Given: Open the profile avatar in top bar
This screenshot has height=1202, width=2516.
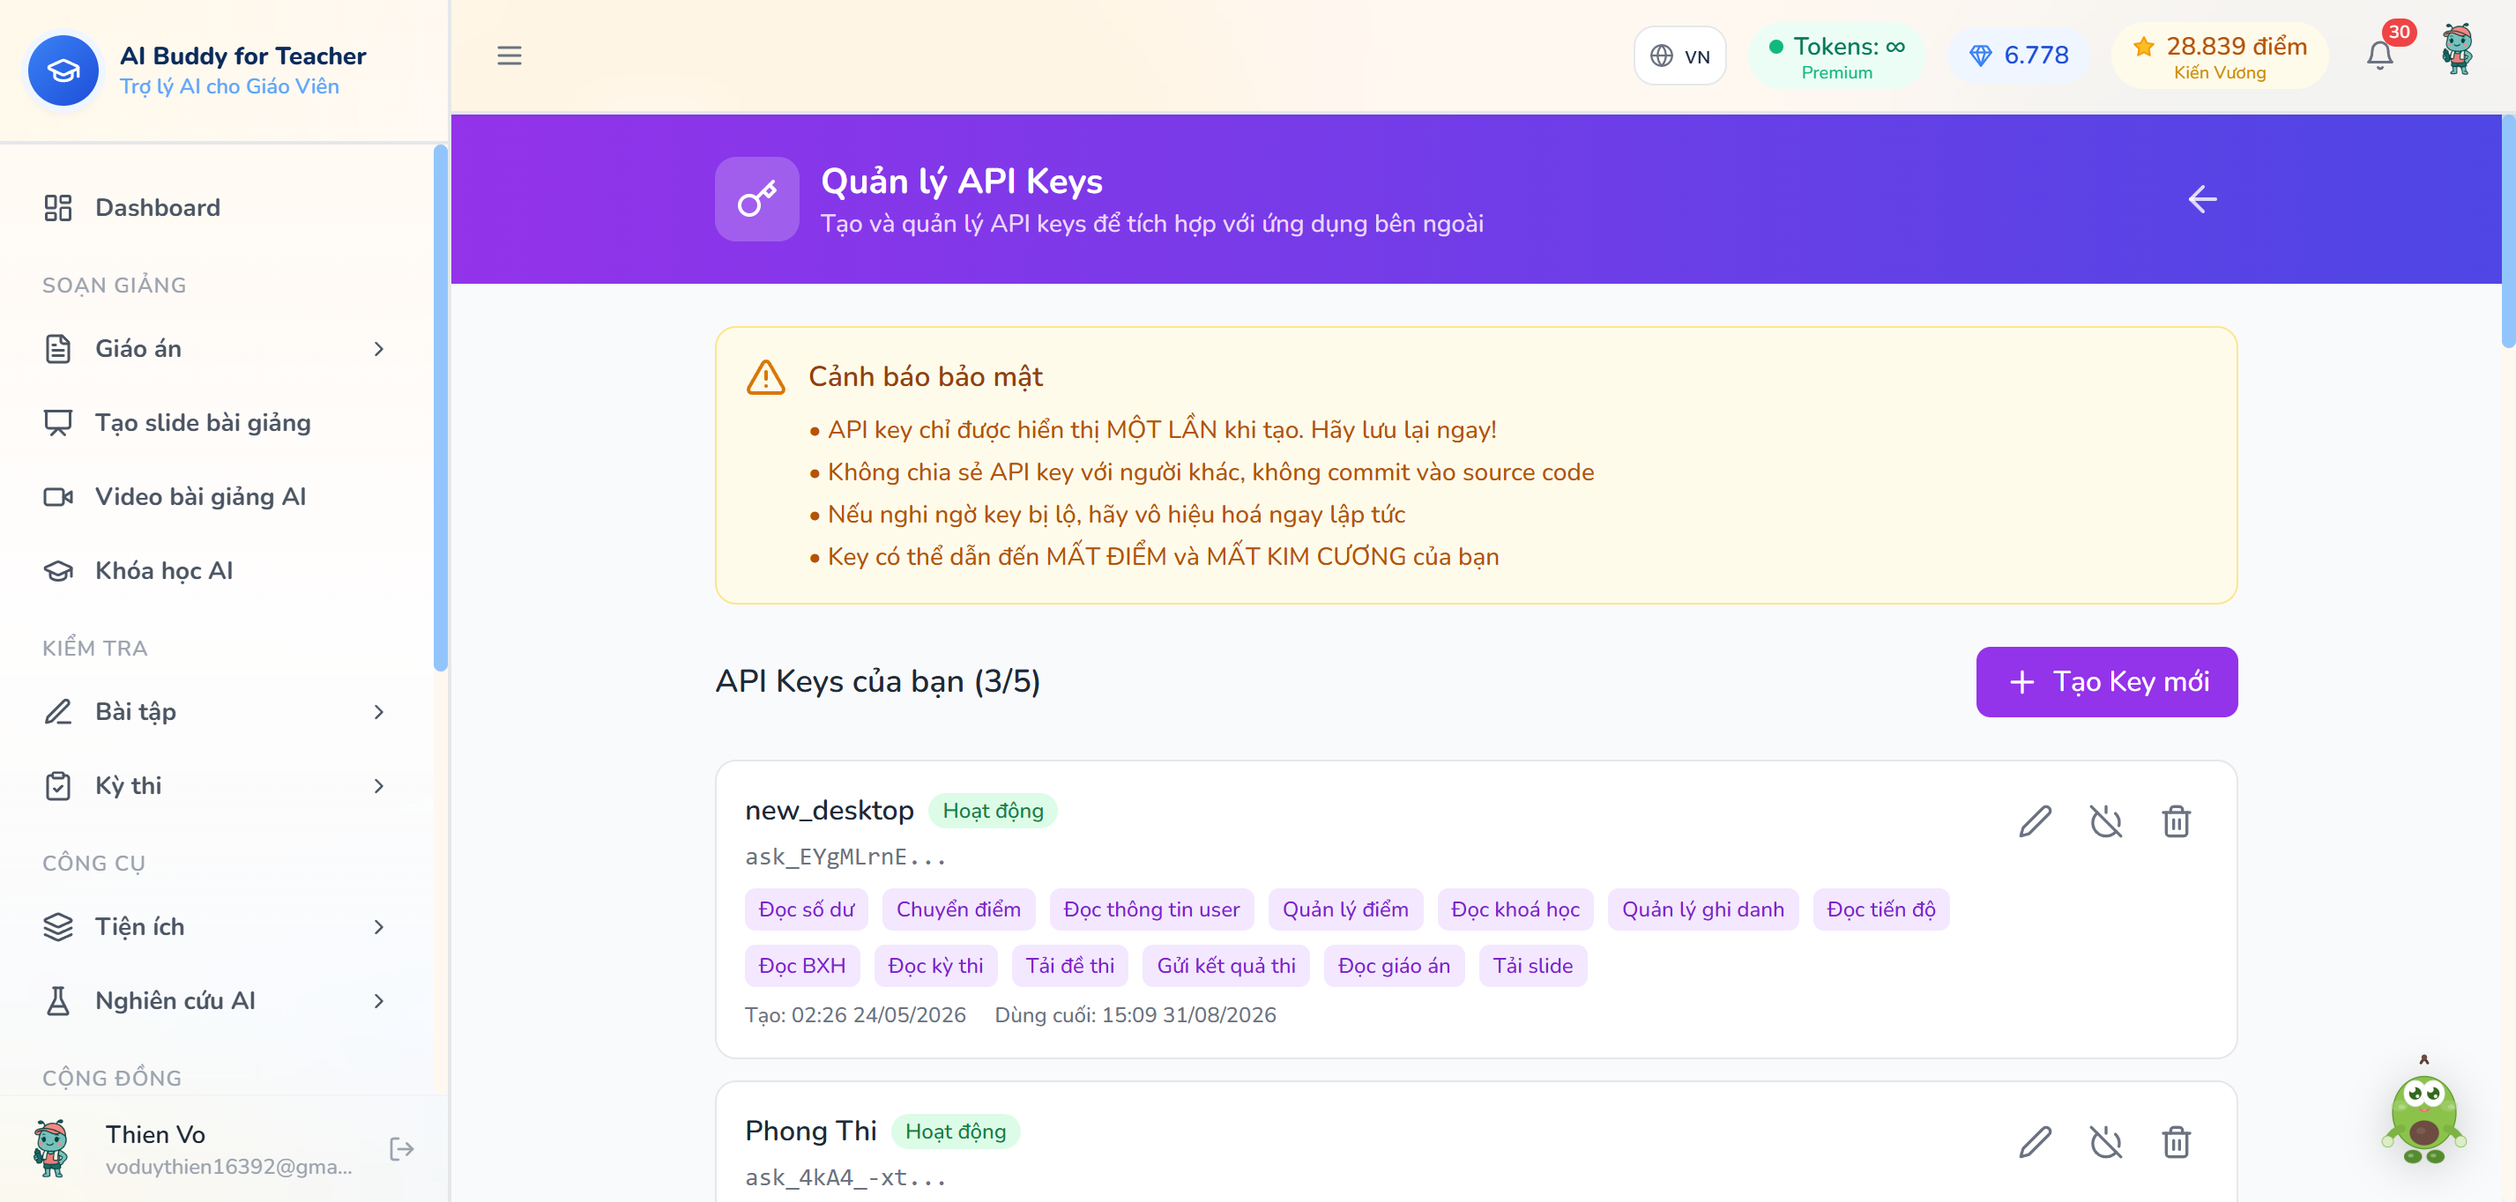Looking at the screenshot, I should [x=2458, y=51].
